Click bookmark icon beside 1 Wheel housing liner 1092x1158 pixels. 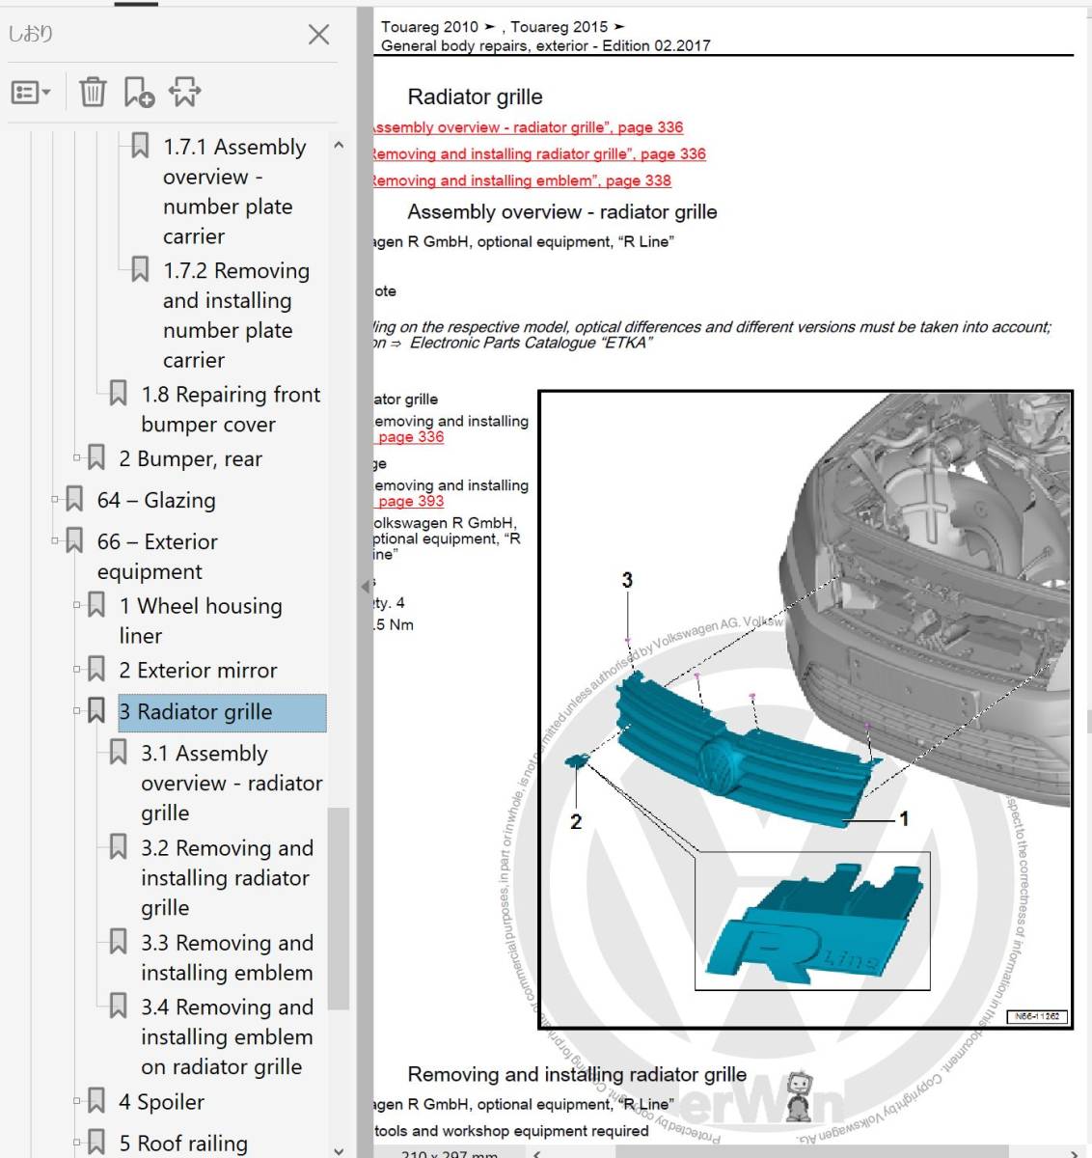click(96, 605)
